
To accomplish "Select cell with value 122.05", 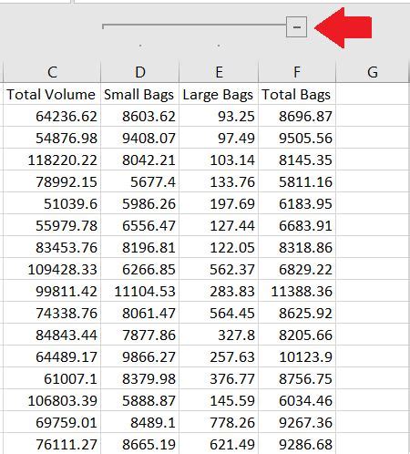I will 219,247.
